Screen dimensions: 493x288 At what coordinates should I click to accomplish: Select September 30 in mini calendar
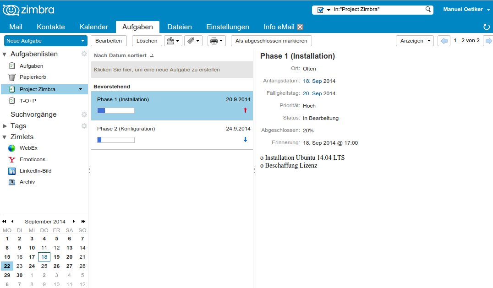coord(20,275)
